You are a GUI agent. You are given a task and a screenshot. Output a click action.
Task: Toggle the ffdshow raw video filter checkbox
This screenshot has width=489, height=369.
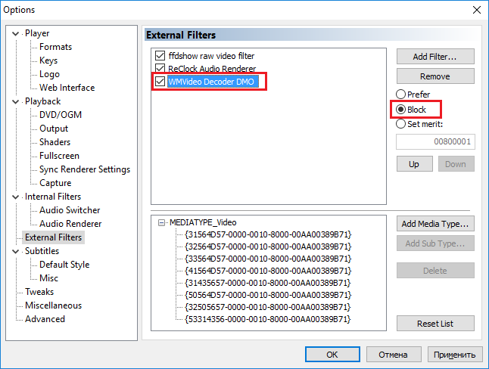[x=160, y=56]
